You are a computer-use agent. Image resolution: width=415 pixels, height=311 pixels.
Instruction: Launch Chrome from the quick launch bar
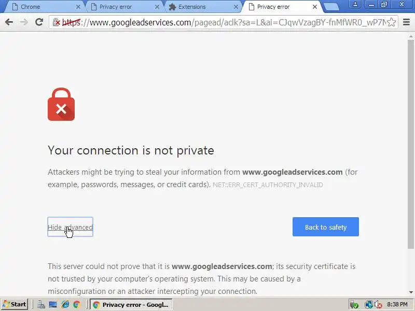pyautogui.click(x=77, y=305)
